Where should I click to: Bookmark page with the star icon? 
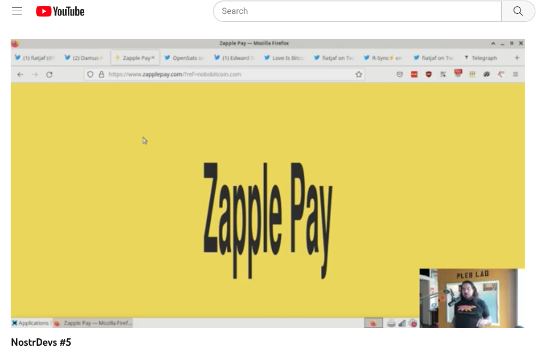click(359, 74)
